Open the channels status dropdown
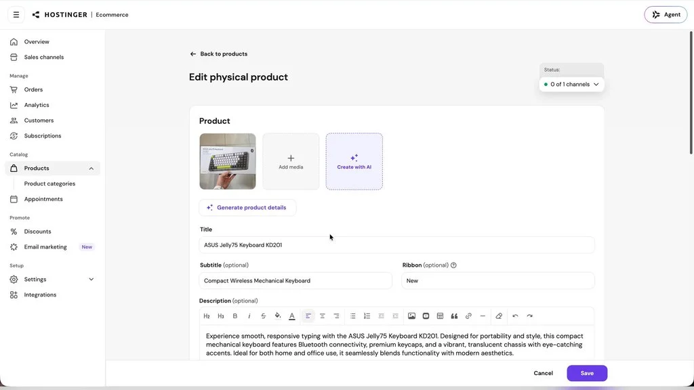 tap(571, 84)
